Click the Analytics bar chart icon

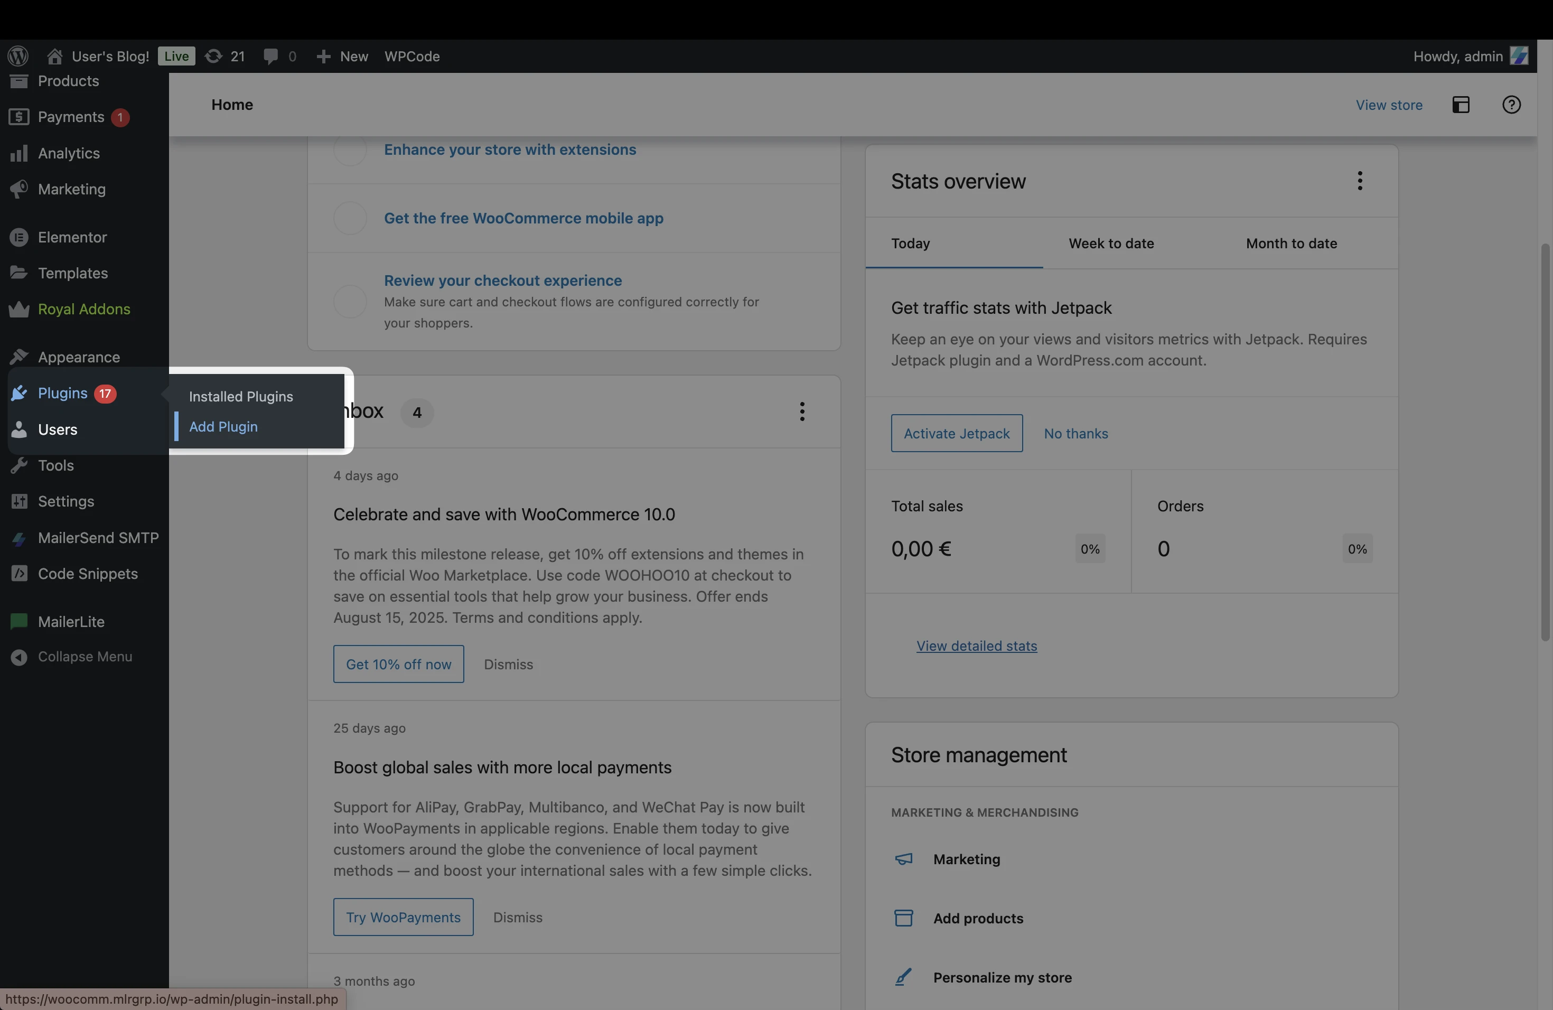[x=19, y=153]
